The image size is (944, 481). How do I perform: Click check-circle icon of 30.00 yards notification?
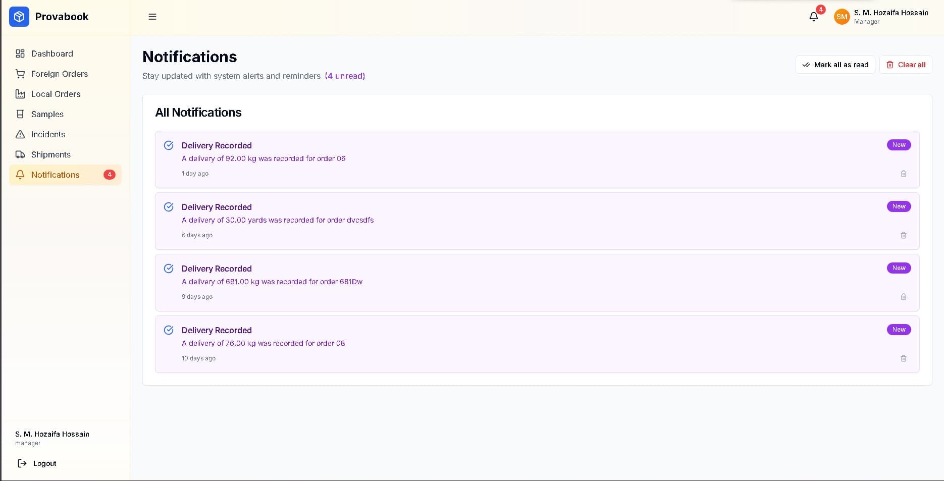tap(169, 207)
